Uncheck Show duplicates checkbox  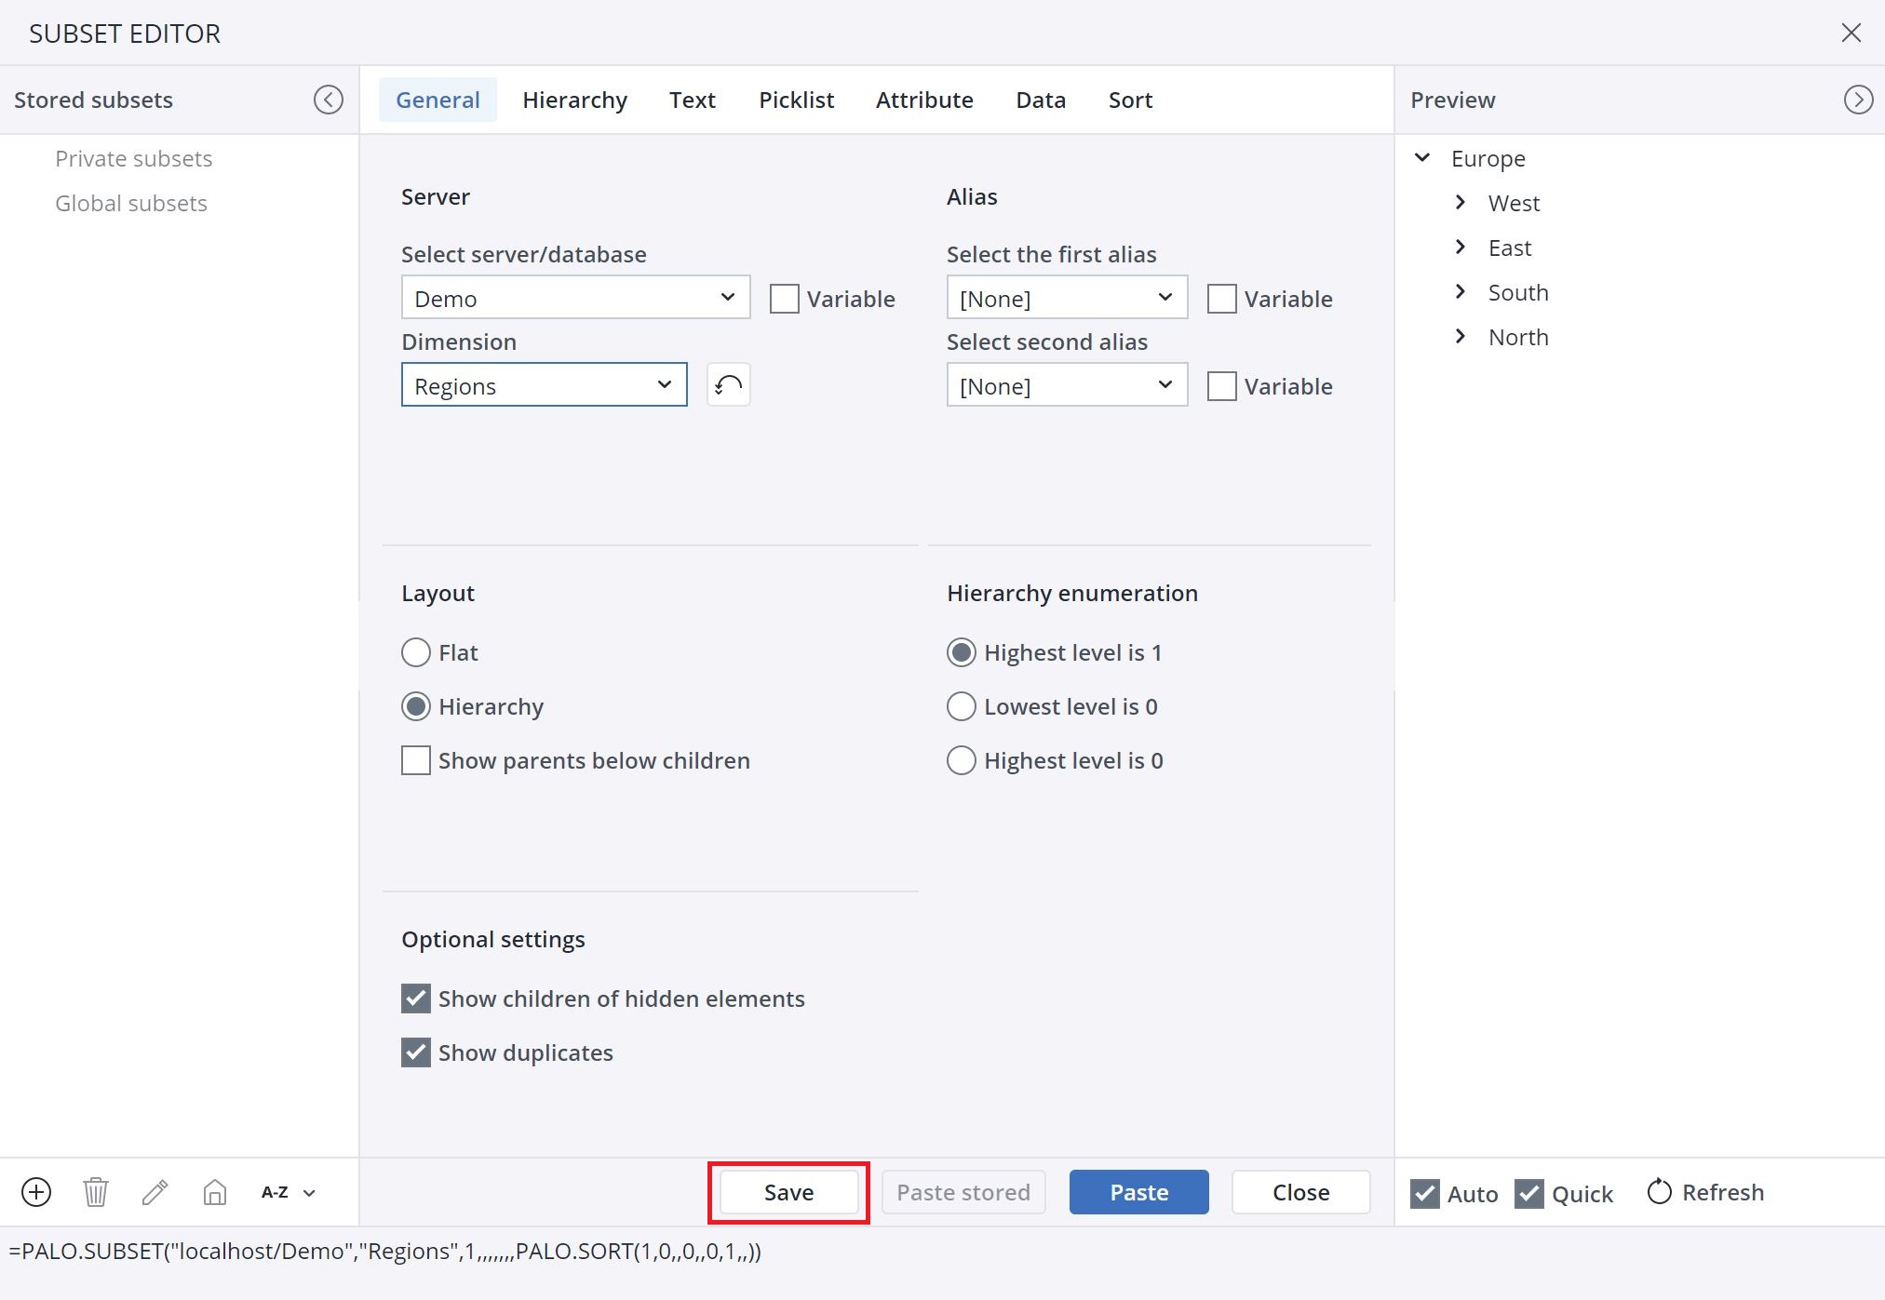click(x=416, y=1052)
